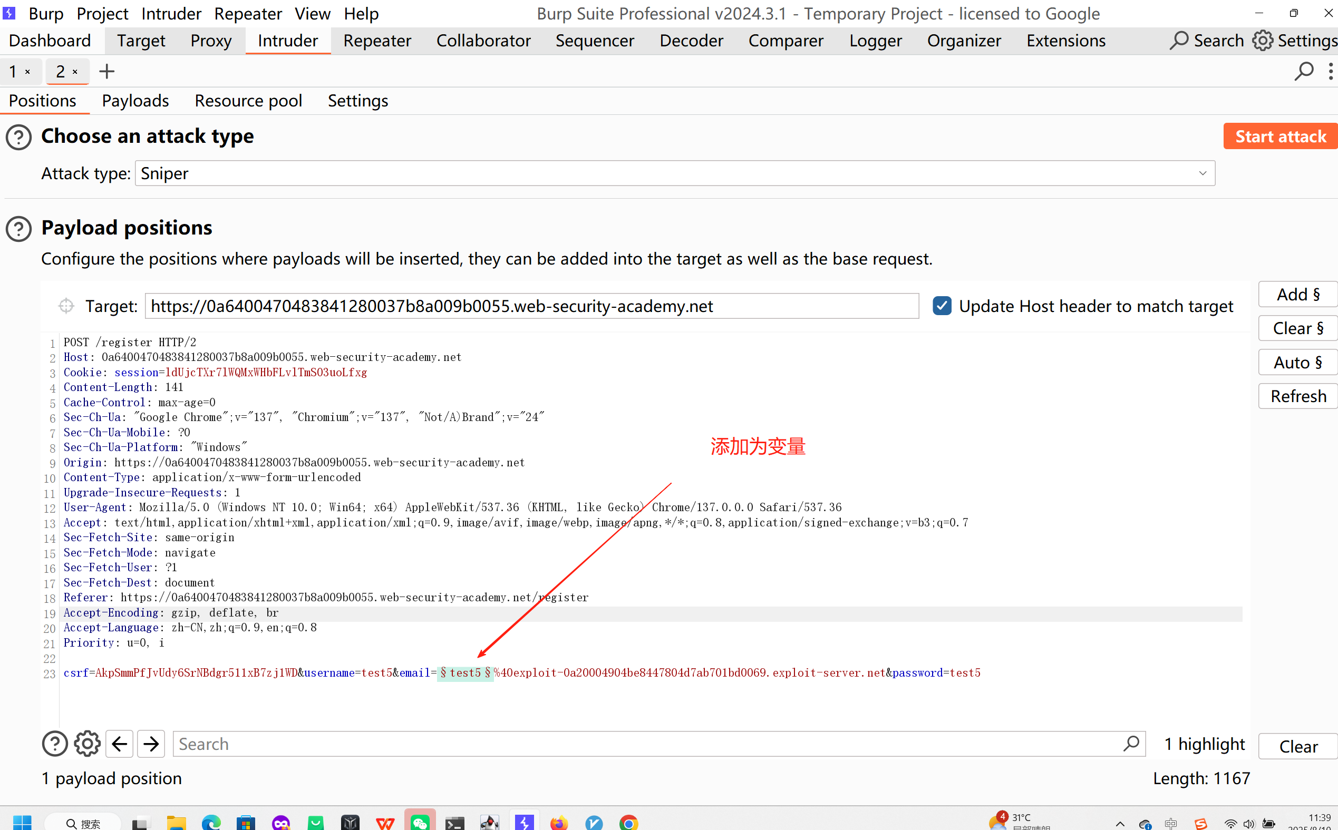Add a new Intruder tab with plus
This screenshot has width=1338, height=830.
click(106, 71)
